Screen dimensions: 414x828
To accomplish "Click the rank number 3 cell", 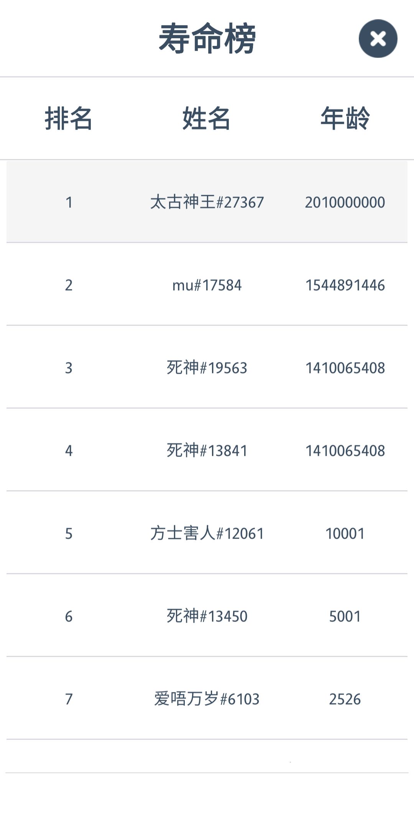I will [x=69, y=368].
